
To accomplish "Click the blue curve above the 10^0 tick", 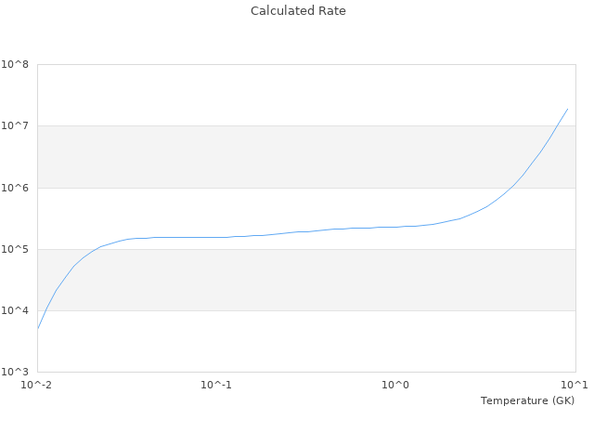I will (x=396, y=227).
